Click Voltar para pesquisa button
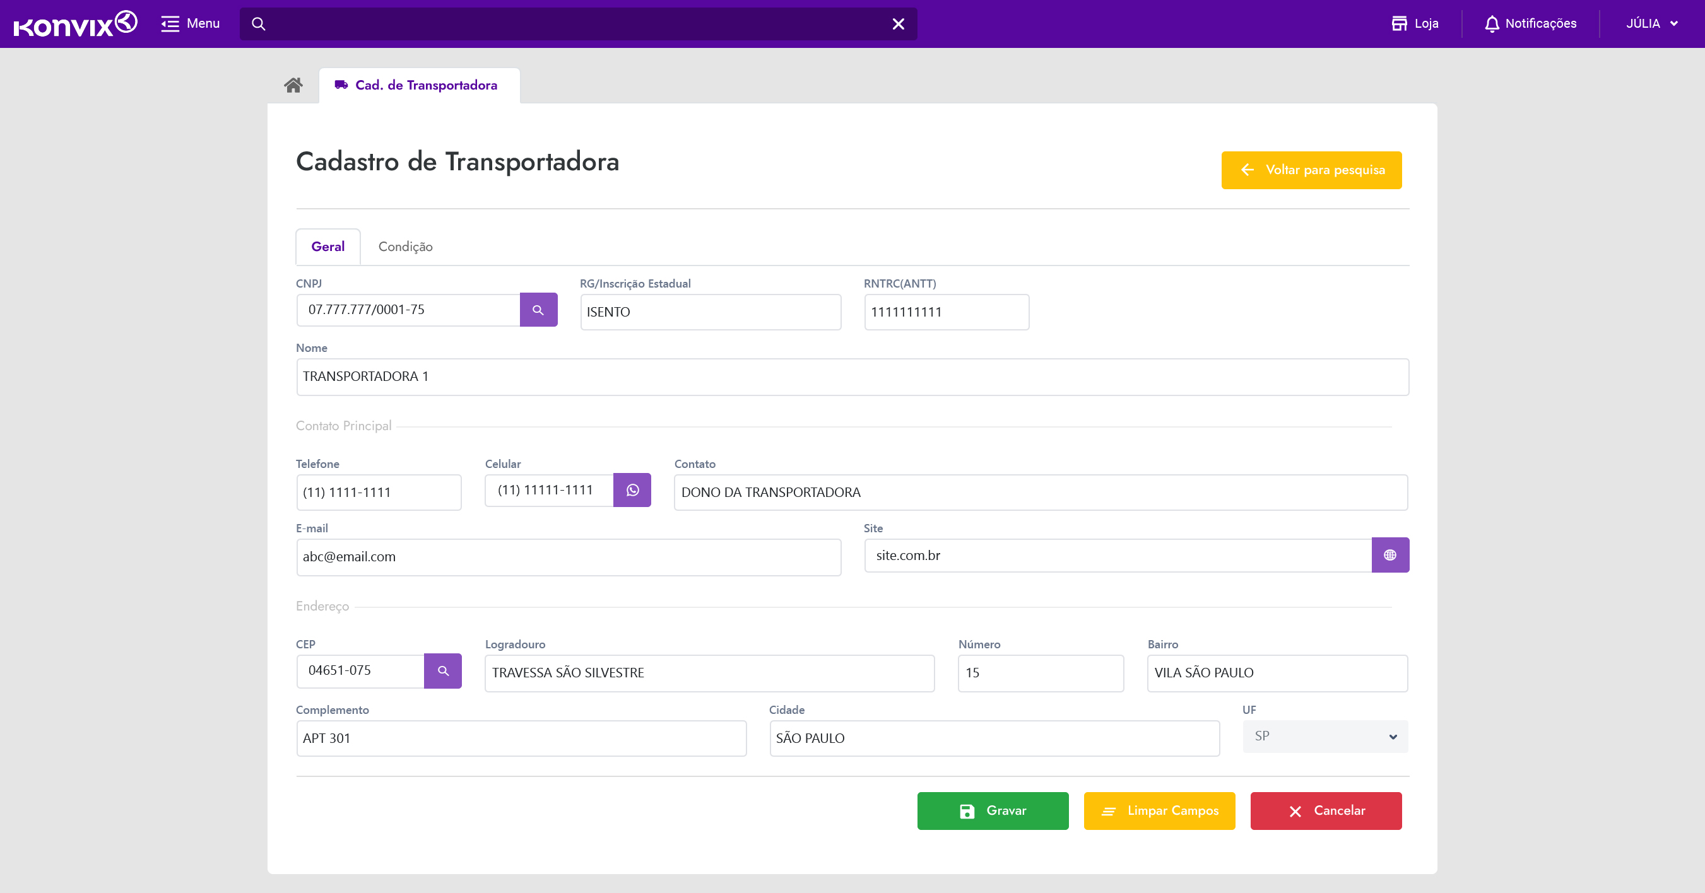Image resolution: width=1705 pixels, height=893 pixels. [x=1311, y=170]
